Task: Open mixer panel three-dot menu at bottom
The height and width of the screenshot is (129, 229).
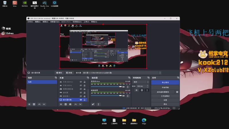Action: coord(98,104)
